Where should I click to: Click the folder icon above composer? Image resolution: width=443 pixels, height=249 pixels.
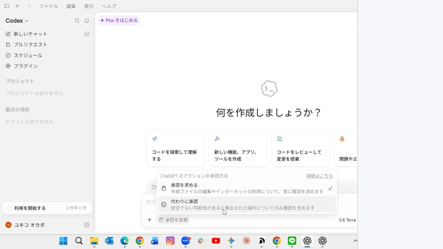(154, 187)
